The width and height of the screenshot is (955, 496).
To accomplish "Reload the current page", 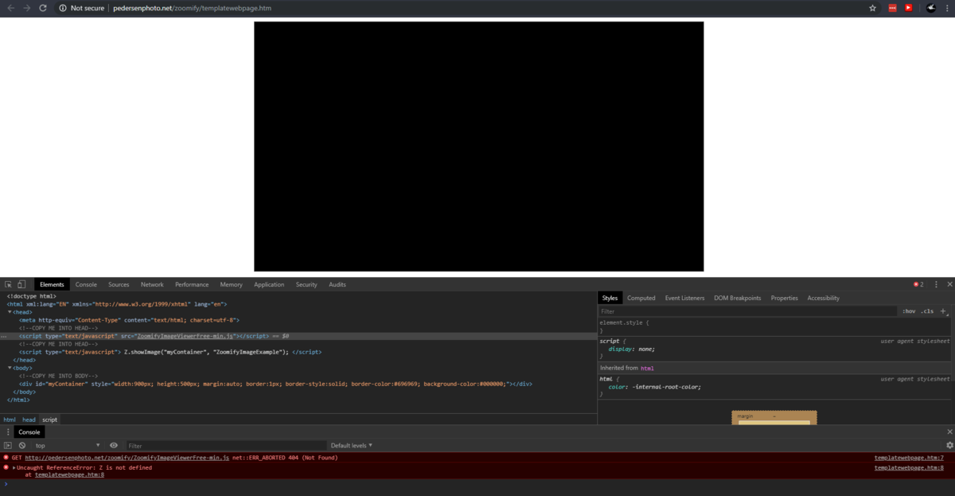I will tap(43, 8).
